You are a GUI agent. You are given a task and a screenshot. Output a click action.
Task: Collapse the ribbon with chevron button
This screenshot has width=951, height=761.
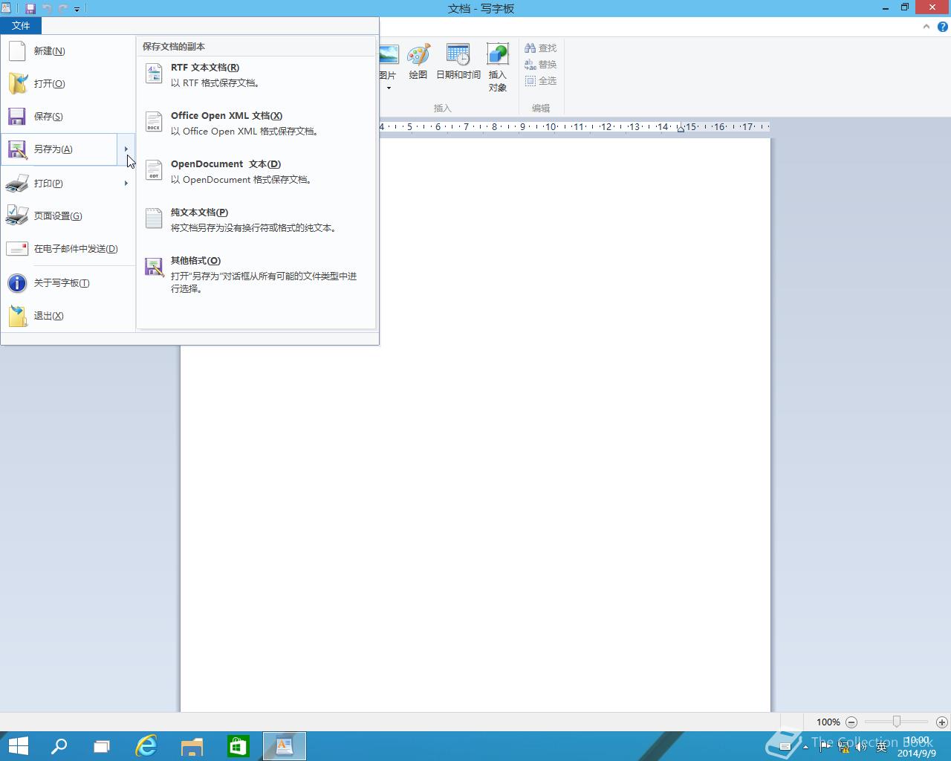[x=926, y=27]
